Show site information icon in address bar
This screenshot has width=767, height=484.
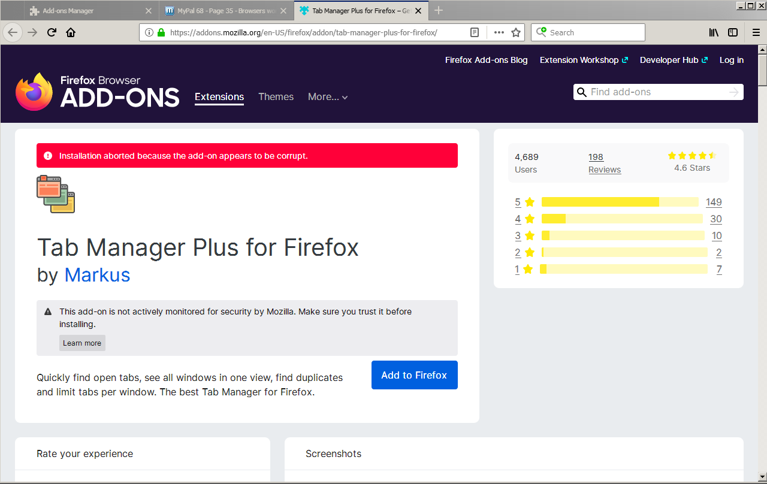(x=149, y=32)
